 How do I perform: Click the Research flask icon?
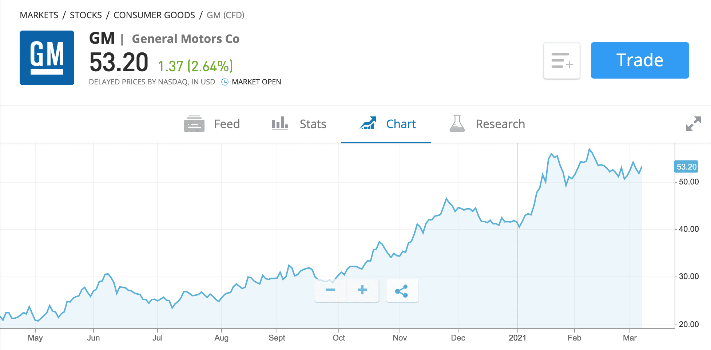click(457, 123)
